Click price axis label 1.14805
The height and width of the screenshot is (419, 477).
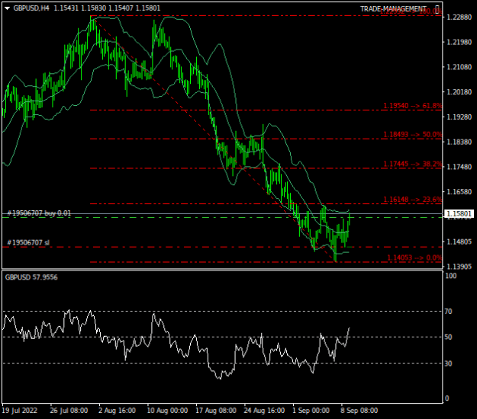pos(459,241)
